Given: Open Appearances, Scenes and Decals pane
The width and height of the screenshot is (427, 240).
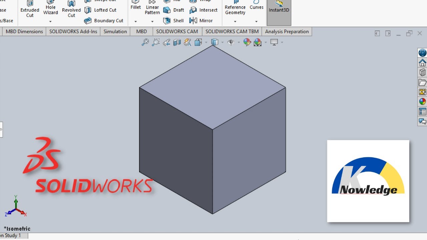Looking at the screenshot, I should pyautogui.click(x=422, y=101).
